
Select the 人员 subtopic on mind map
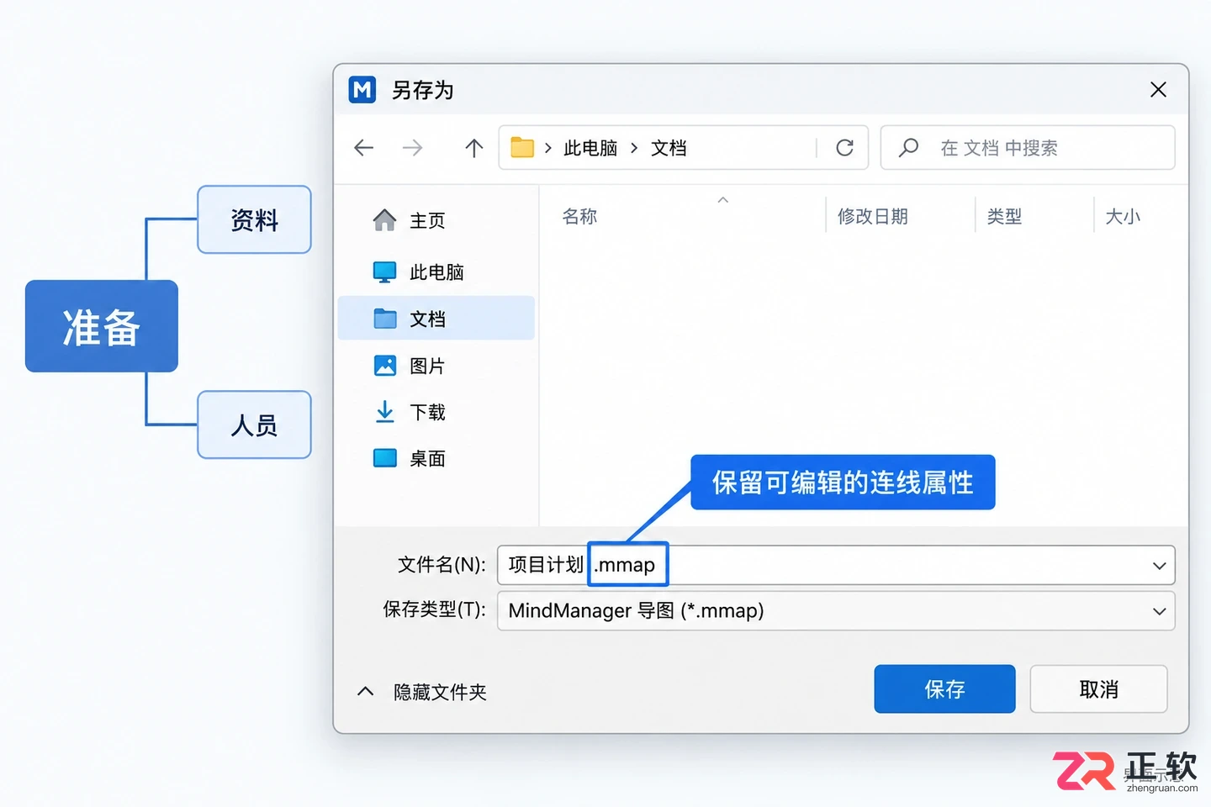254,425
